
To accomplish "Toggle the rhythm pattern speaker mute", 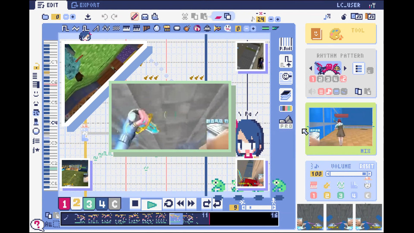I will tap(312, 91).
